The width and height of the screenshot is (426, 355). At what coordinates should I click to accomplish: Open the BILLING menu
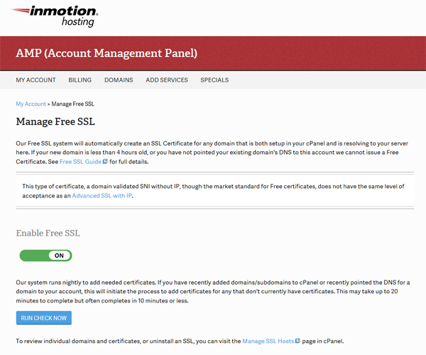point(80,80)
